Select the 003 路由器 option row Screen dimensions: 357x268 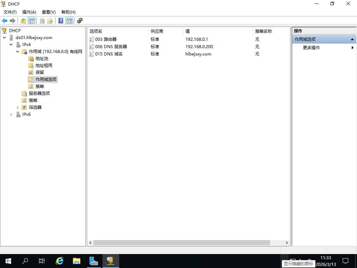point(106,39)
